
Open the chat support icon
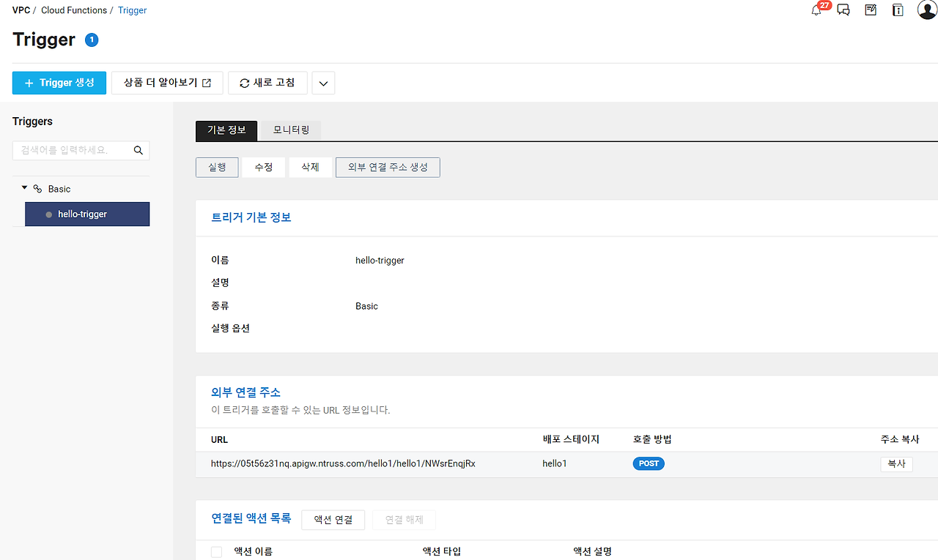(843, 10)
